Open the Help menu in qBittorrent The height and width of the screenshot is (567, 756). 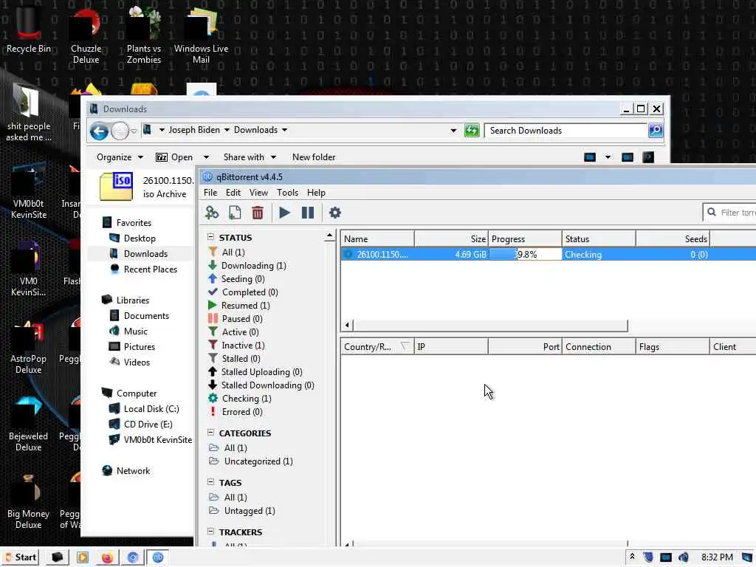click(316, 193)
